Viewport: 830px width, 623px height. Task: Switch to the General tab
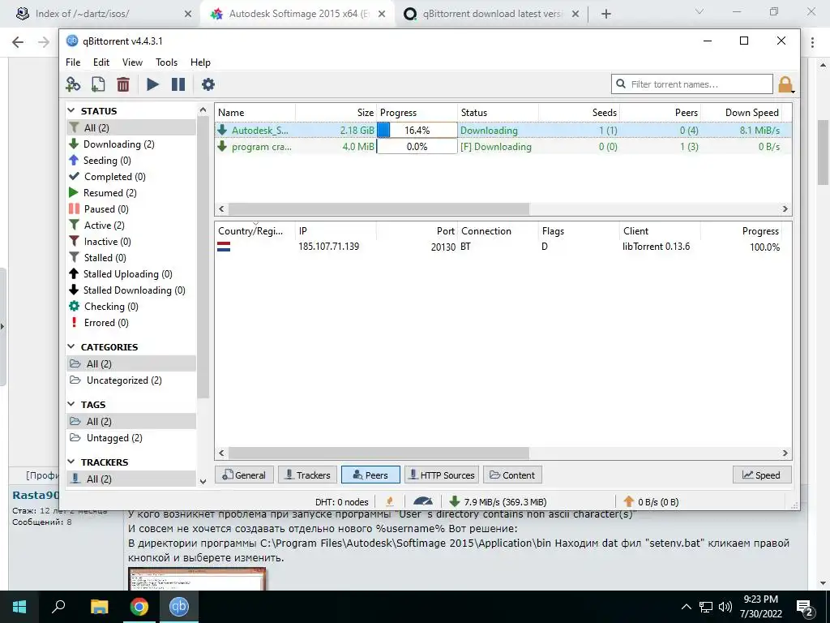(244, 475)
